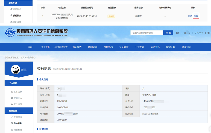Go to 首页 in the main navigation bar

click(30, 47)
